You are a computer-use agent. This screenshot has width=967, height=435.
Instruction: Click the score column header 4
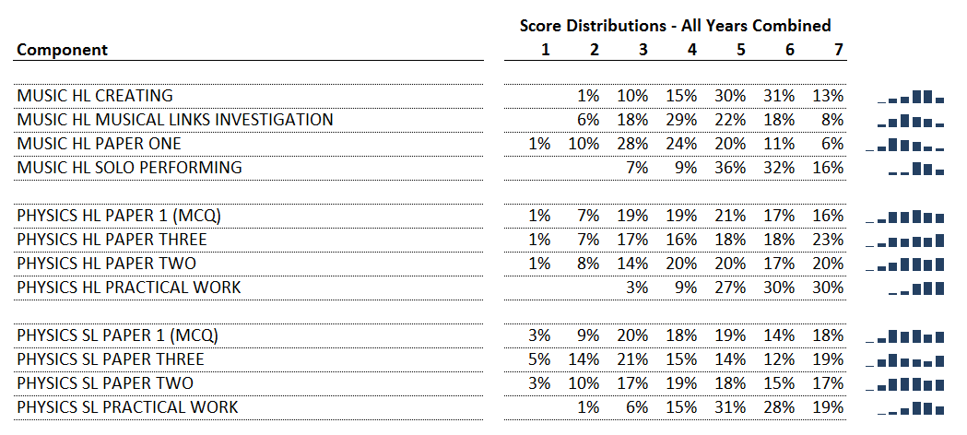click(692, 49)
